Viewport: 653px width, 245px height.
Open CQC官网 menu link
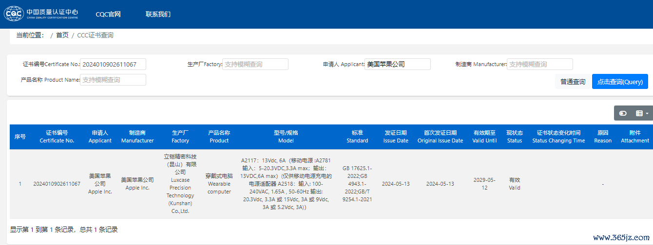(108, 14)
